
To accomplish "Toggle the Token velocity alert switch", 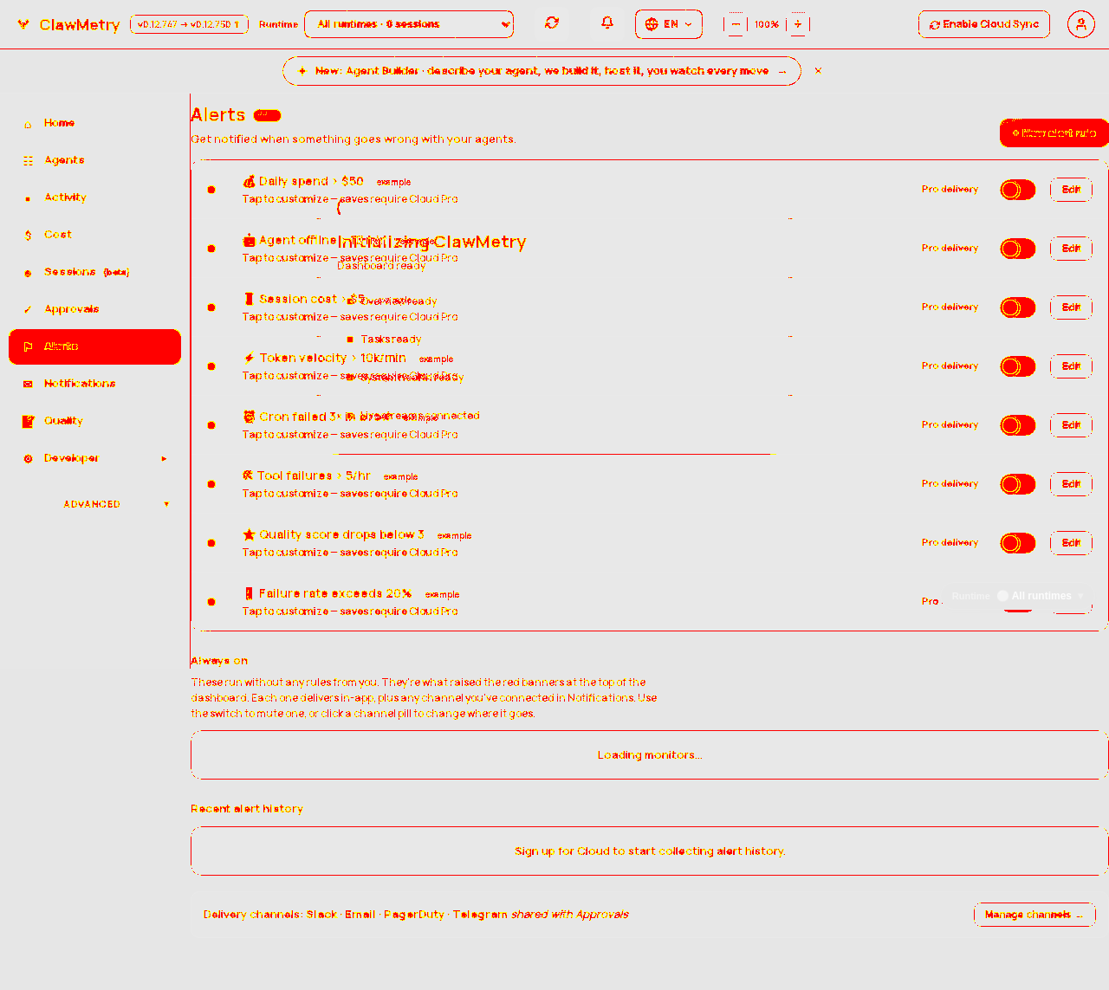I will [1018, 366].
